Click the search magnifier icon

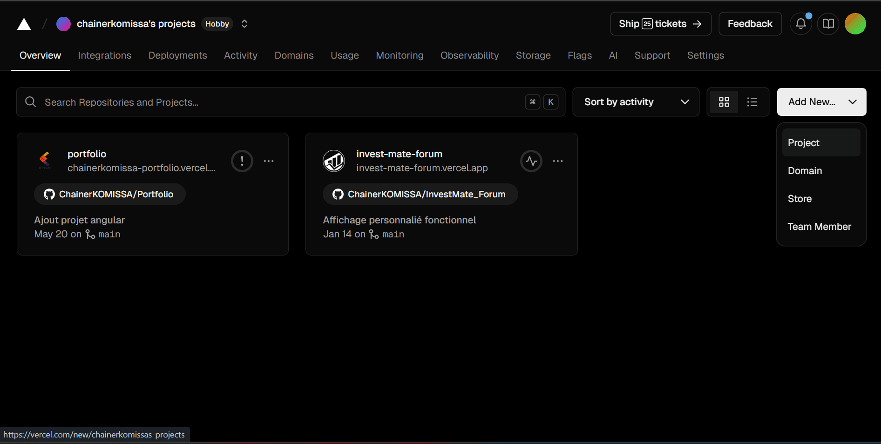point(30,102)
